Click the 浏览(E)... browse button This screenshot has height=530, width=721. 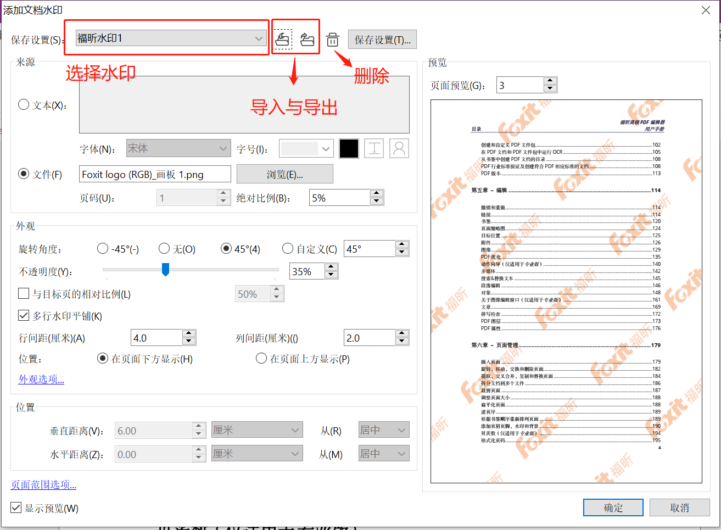point(285,174)
